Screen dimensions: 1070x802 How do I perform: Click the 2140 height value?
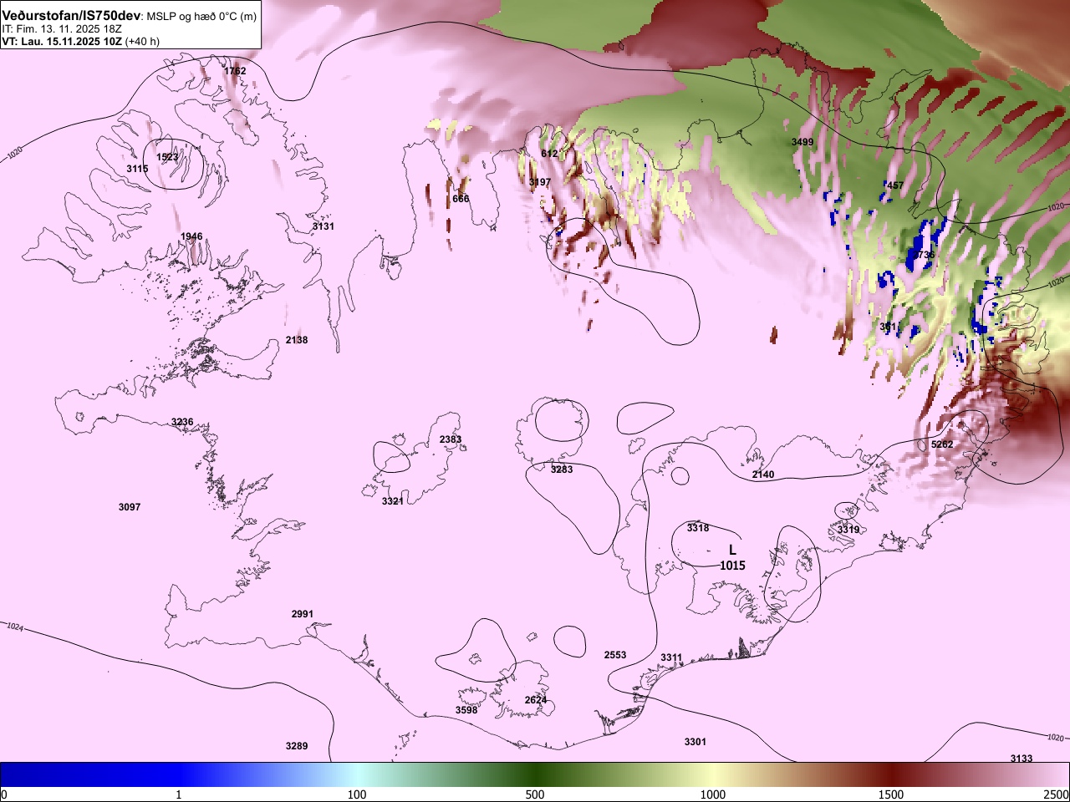pos(763,475)
